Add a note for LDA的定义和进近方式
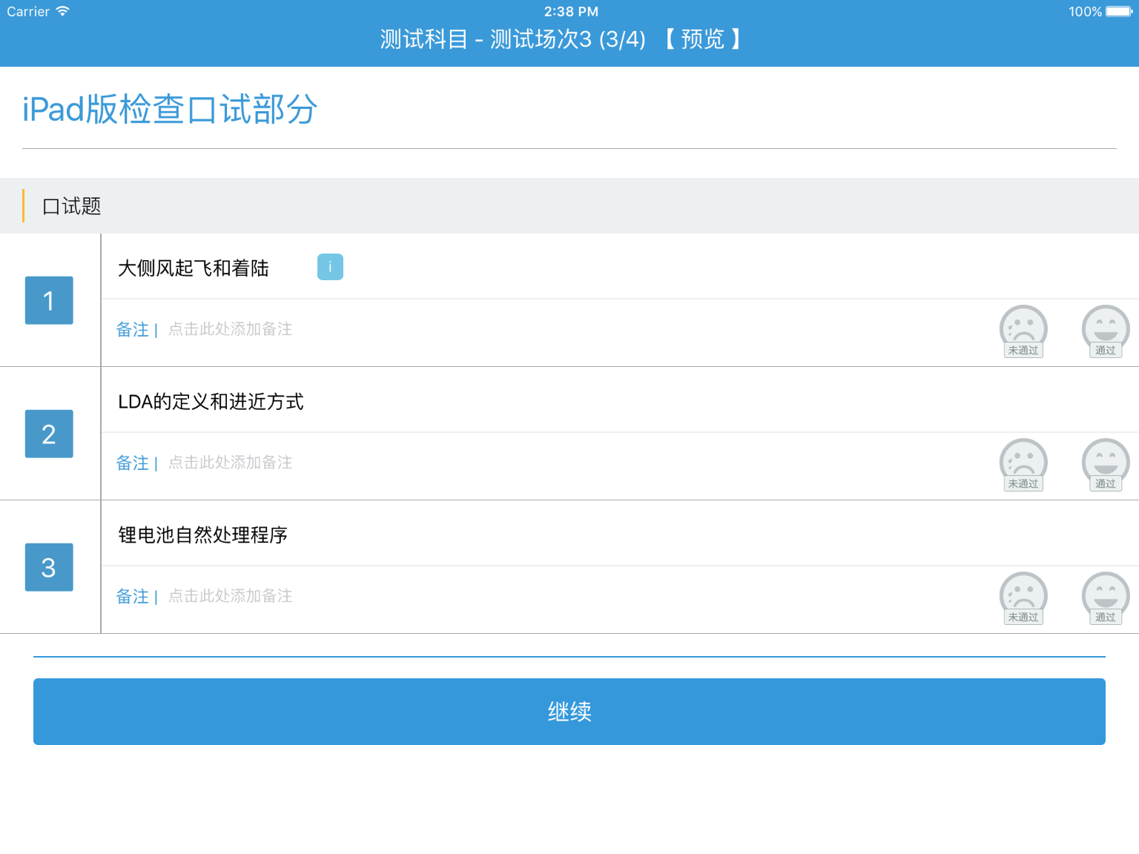This screenshot has height=854, width=1139. coord(231,463)
